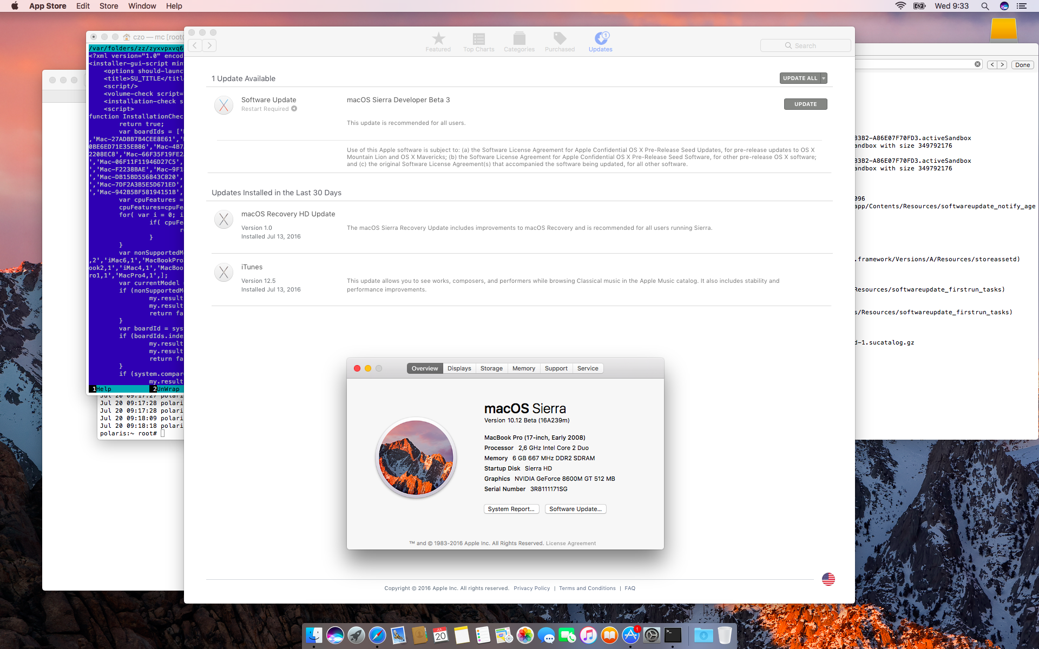Launch Siri from the Dock
1039x649 pixels.
tap(335, 635)
